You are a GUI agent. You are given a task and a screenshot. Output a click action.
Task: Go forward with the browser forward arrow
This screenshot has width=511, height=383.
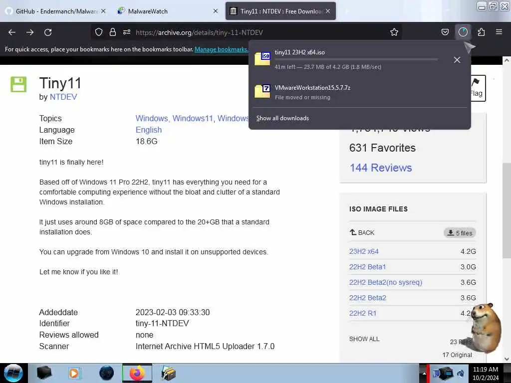(x=30, y=32)
